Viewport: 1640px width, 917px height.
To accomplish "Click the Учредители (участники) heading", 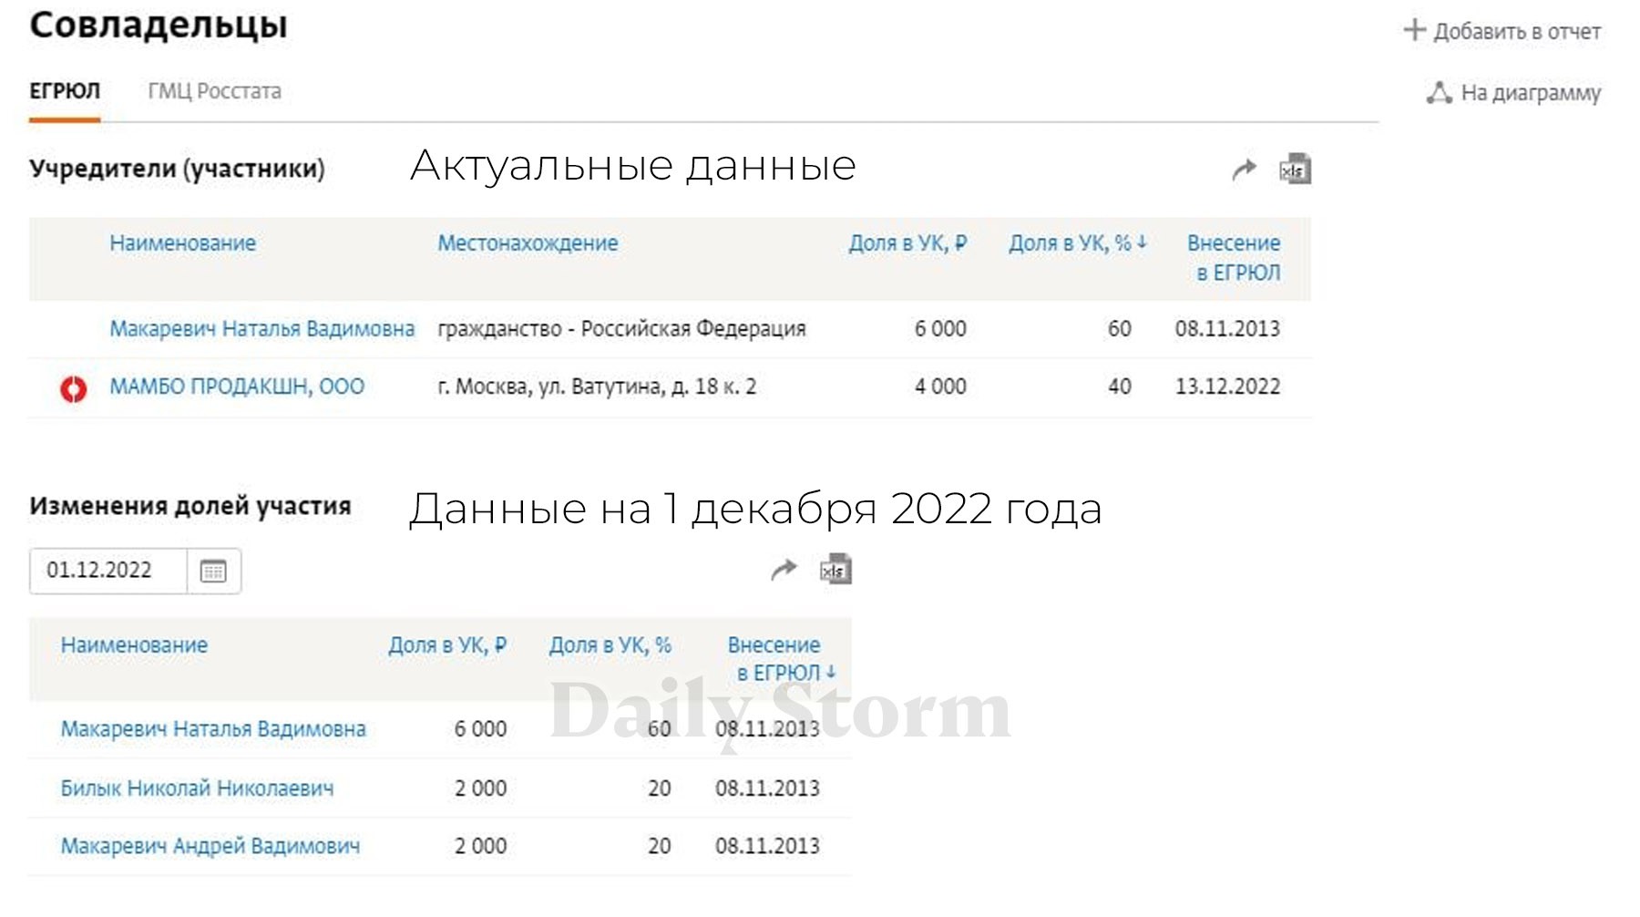I will pyautogui.click(x=177, y=169).
